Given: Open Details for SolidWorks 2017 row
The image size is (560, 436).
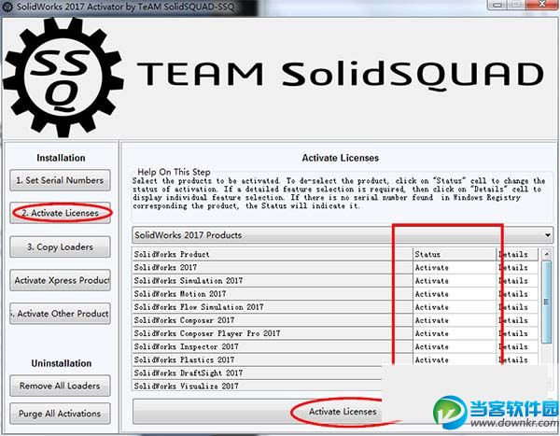Looking at the screenshot, I should [517, 268].
